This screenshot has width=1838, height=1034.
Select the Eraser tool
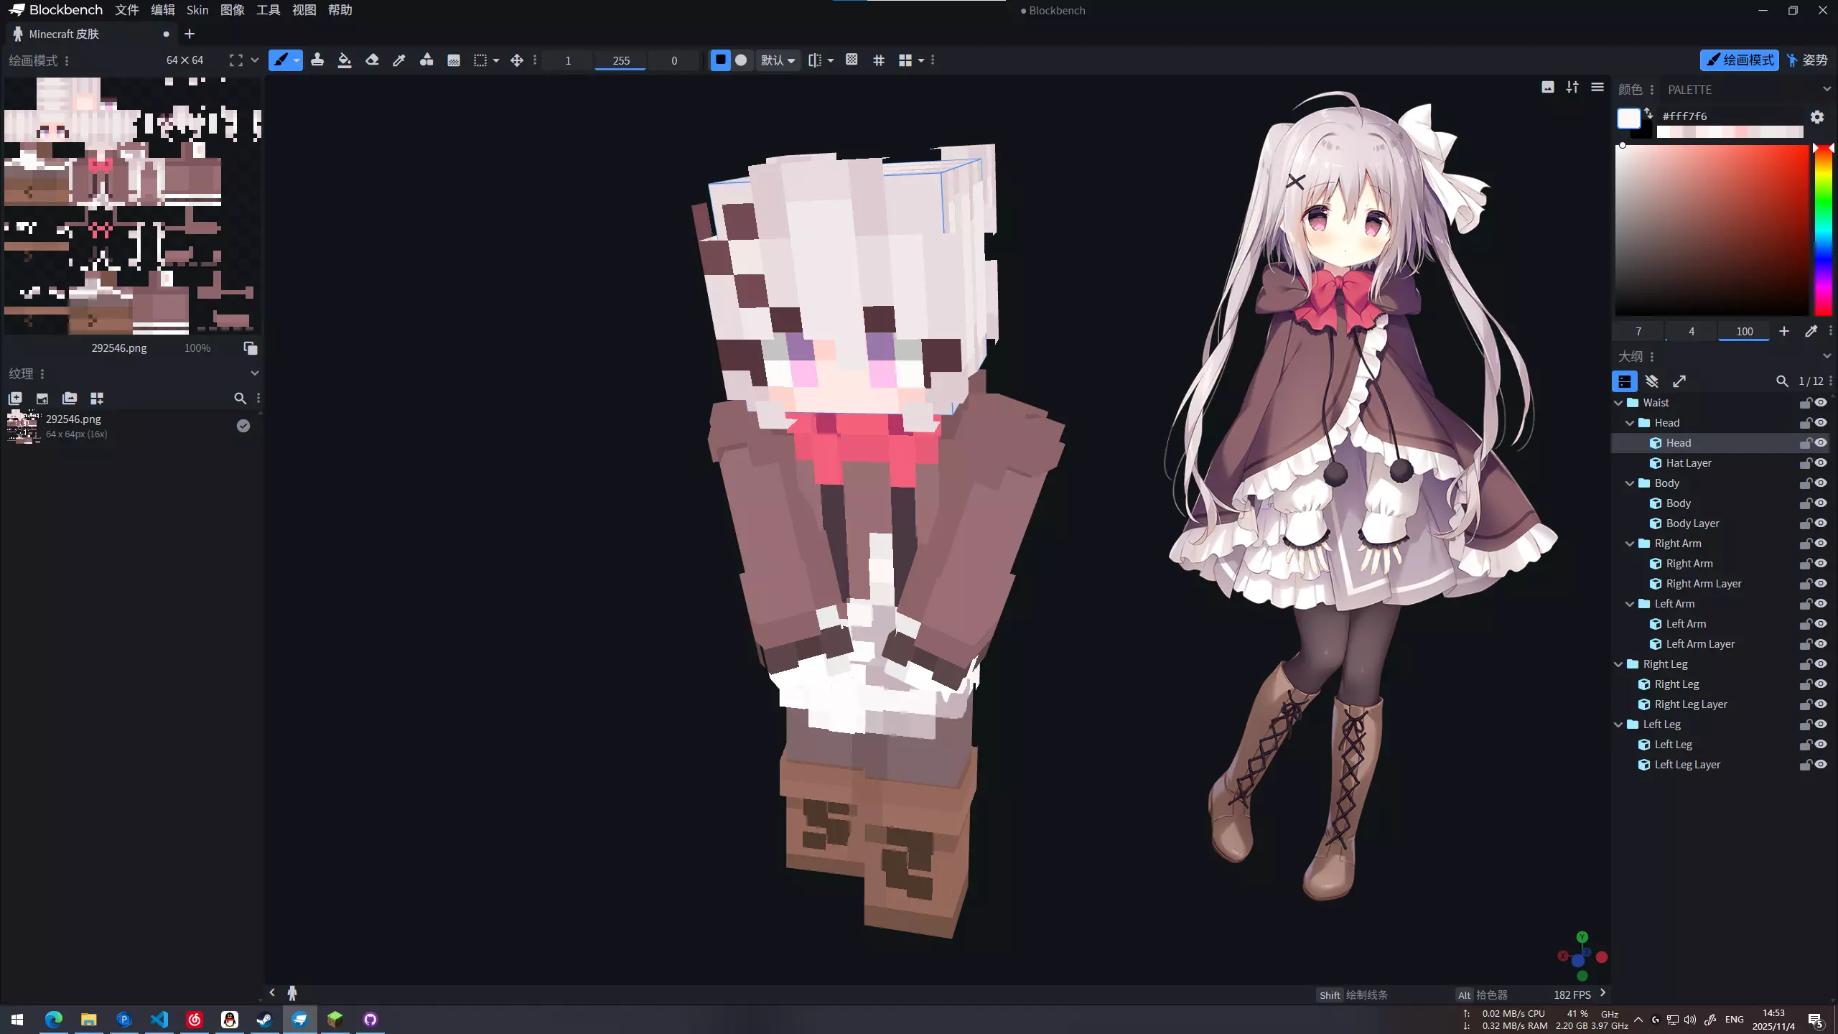[x=372, y=60]
